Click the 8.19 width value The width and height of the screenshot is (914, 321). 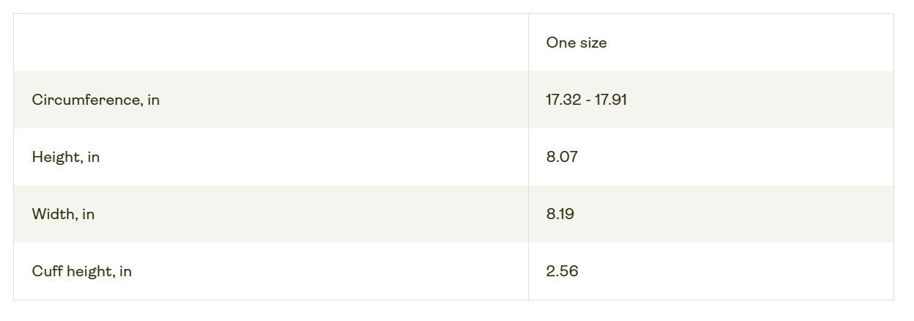click(560, 214)
